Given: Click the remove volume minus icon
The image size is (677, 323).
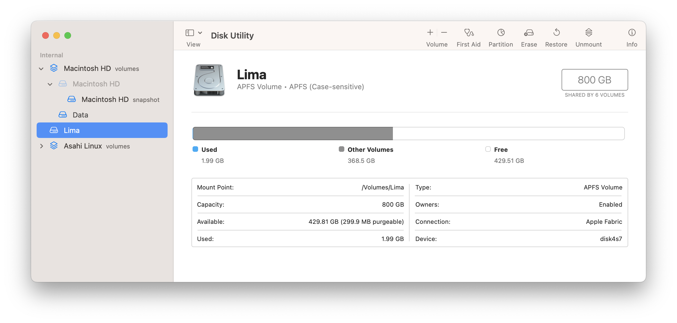Looking at the screenshot, I should tap(444, 32).
